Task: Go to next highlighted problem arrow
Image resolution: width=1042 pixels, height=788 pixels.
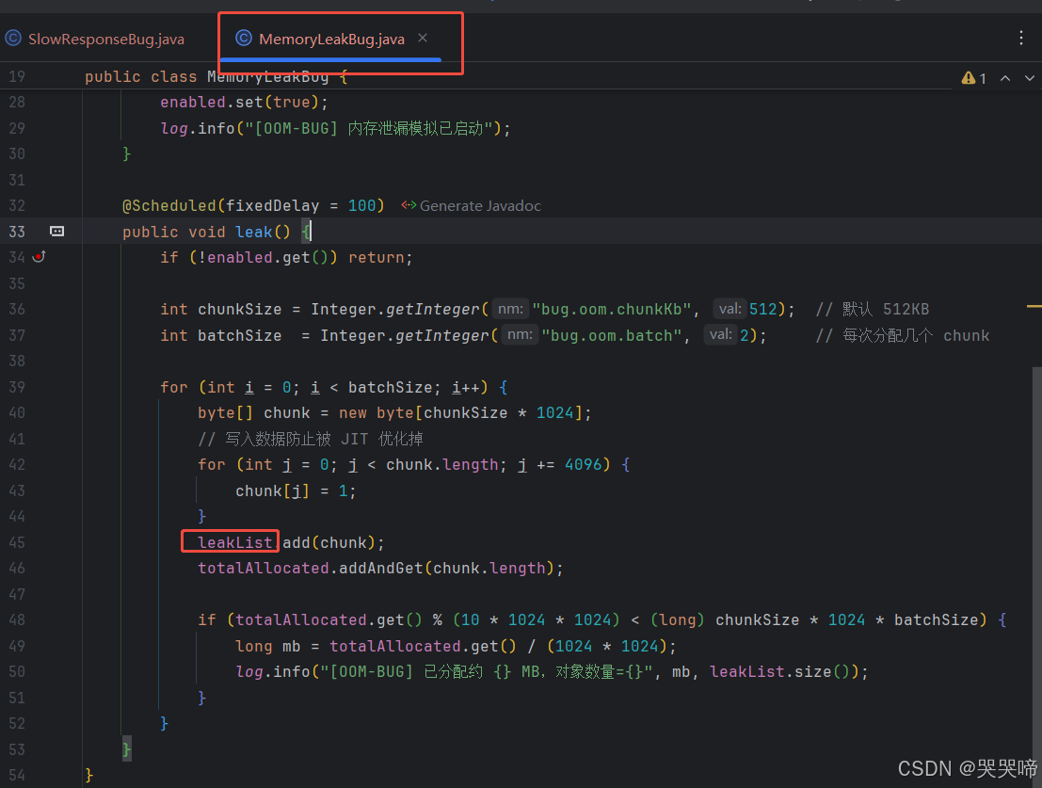Action: 1030,78
